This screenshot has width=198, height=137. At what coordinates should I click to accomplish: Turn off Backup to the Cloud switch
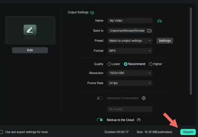100,120
